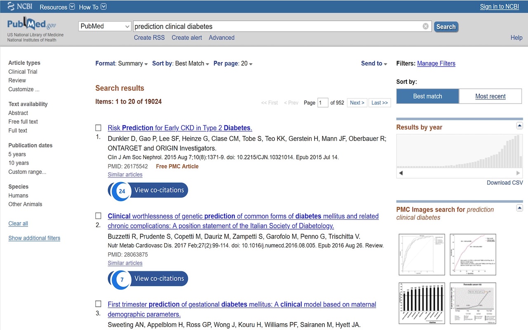Open the Send to dropdown
Image resolution: width=528 pixels, height=330 pixels.
click(x=374, y=64)
